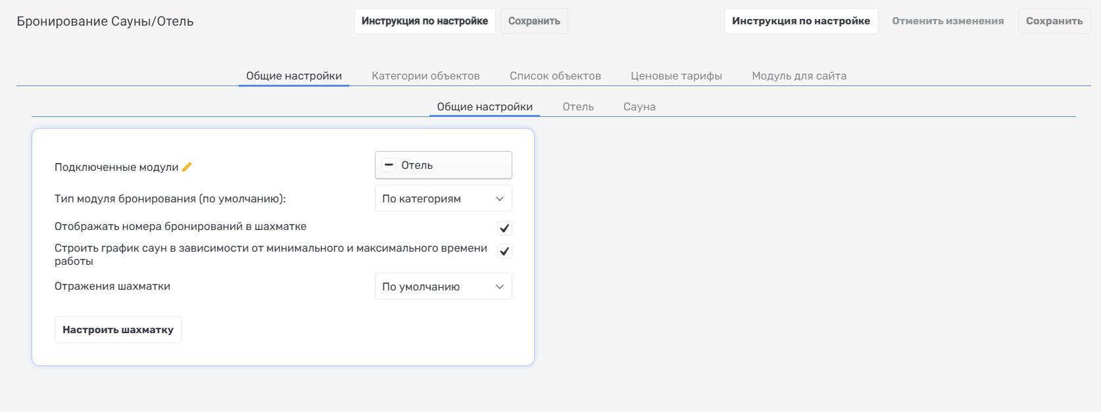Viewport: 1101px width, 412px height.
Task: Toggle Отображать номера бронирований в шахматке checkbox
Action: pyautogui.click(x=504, y=228)
